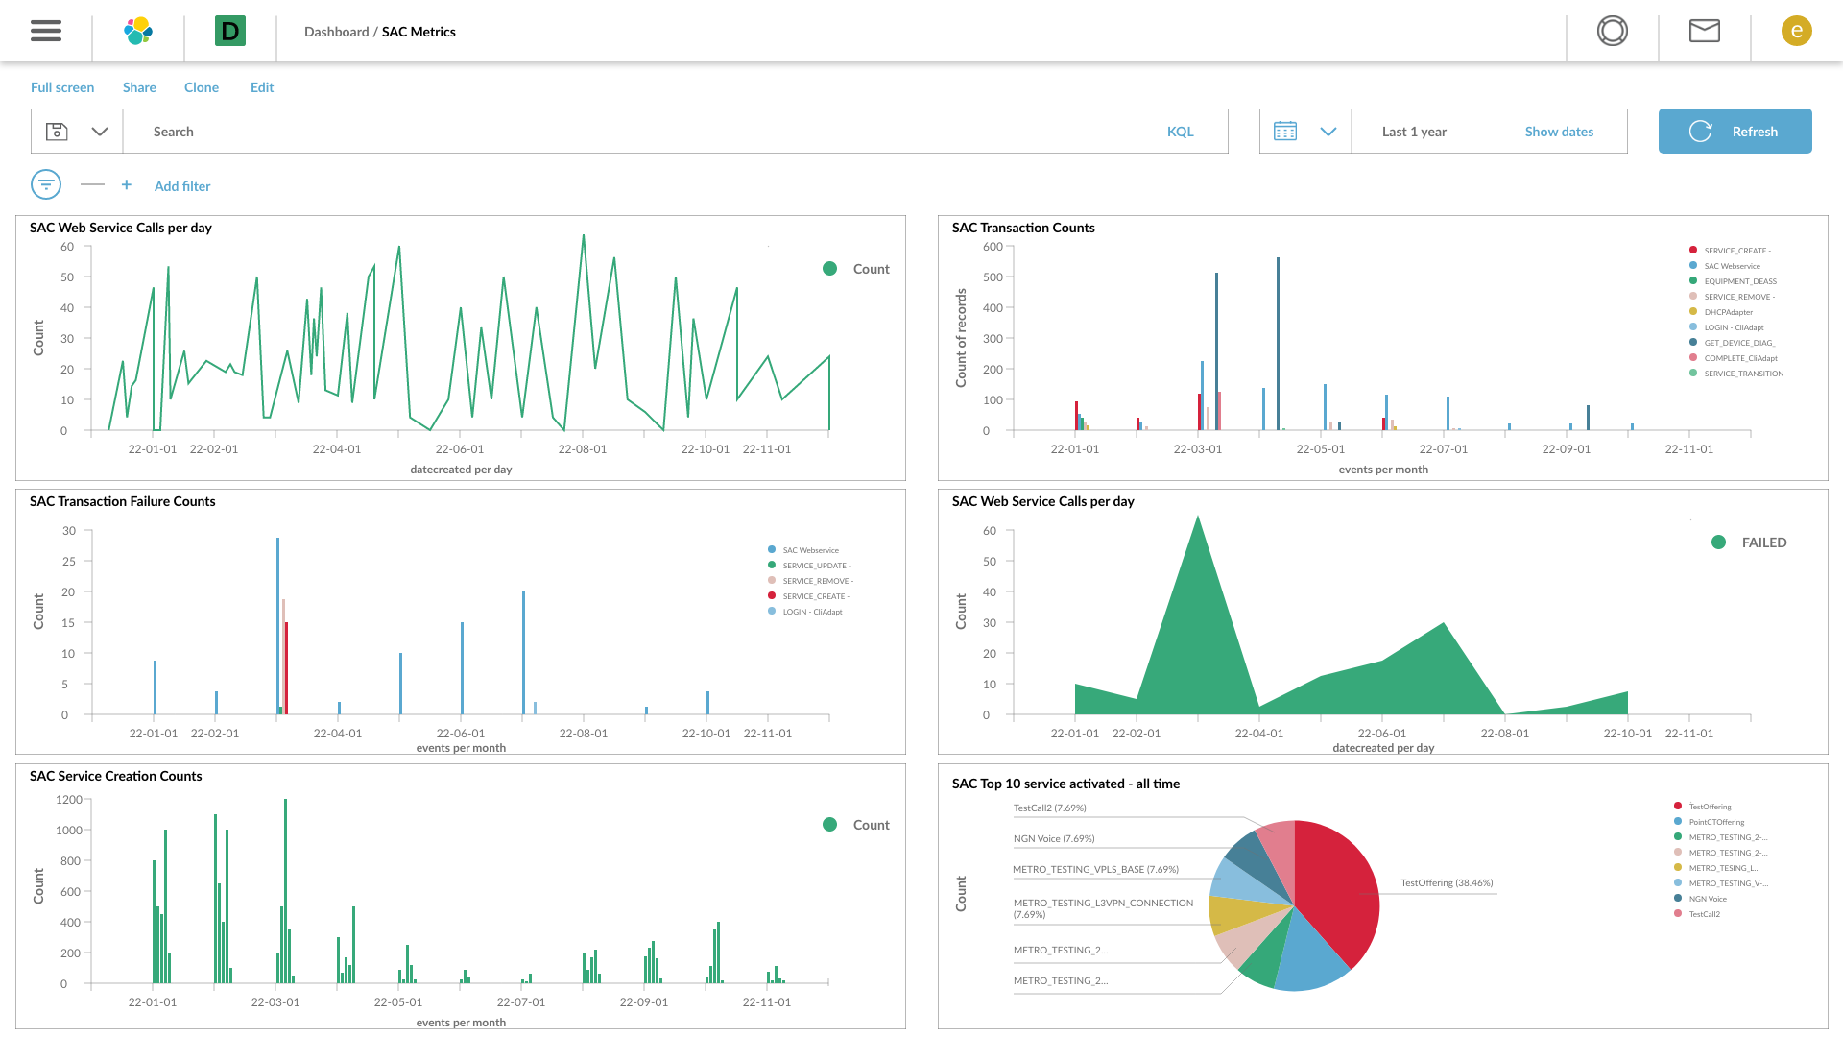Toggle the KQL query language
Image resolution: width=1843 pixels, height=1037 pixels.
click(1181, 132)
